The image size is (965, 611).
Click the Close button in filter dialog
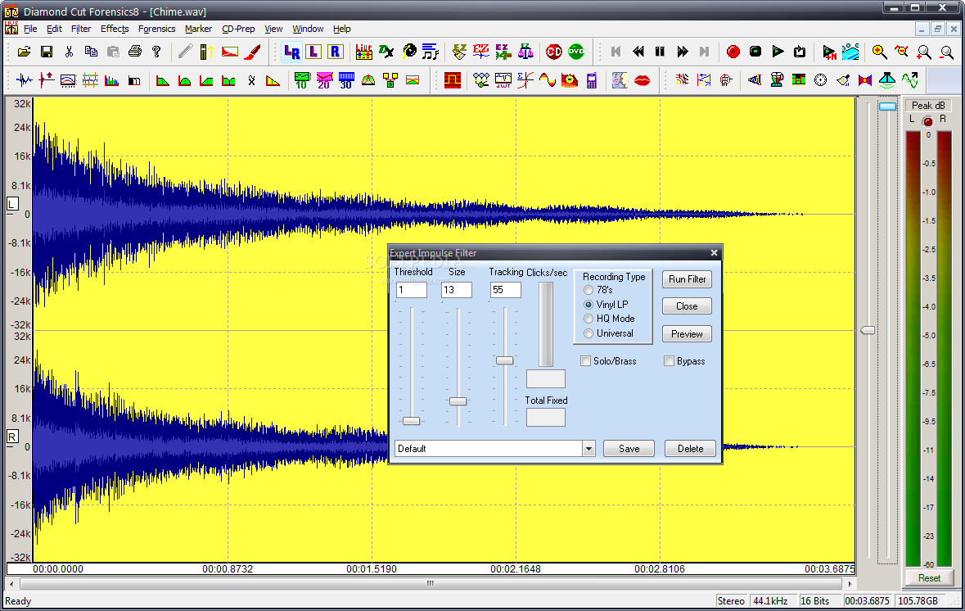[687, 306]
